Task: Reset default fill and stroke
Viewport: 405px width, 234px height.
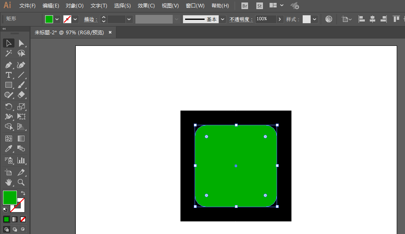Action: coord(5,210)
